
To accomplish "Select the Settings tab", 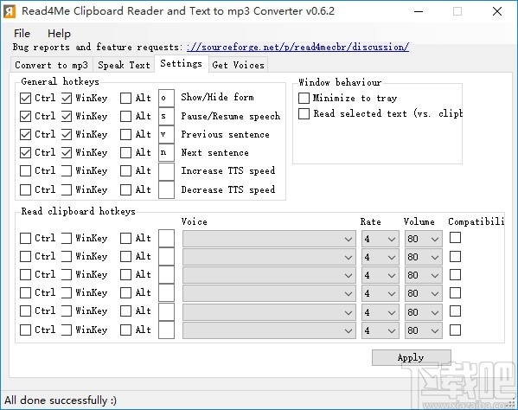I will pos(181,63).
